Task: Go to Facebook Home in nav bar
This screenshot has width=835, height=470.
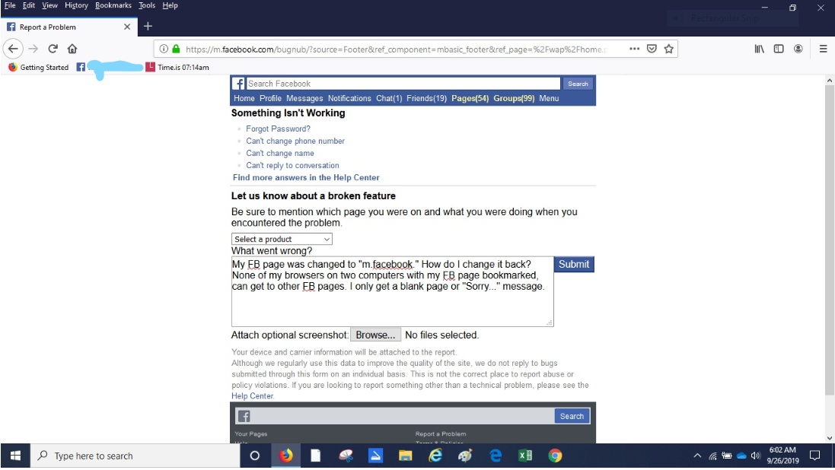Action: (244, 98)
